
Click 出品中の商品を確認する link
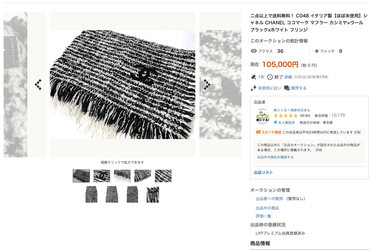[x=275, y=157]
